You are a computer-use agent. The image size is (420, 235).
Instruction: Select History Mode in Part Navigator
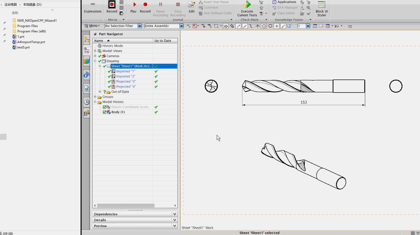coord(112,46)
